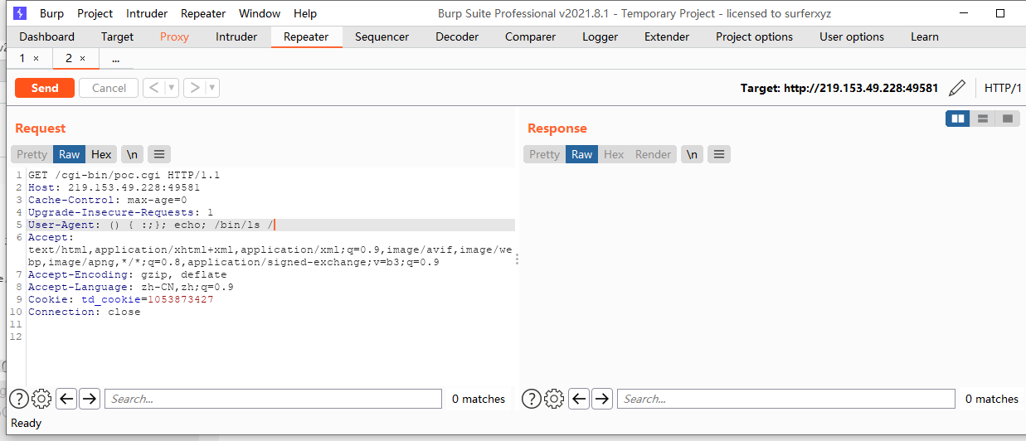Image resolution: width=1026 pixels, height=441 pixels.
Task: Go to previous match in request search
Action: click(66, 399)
